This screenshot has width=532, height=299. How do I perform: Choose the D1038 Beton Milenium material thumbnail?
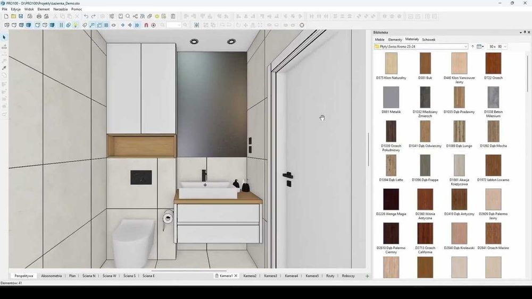(x=493, y=97)
